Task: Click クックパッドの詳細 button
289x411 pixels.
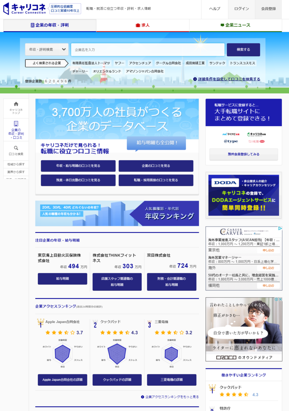Action: 117,380
